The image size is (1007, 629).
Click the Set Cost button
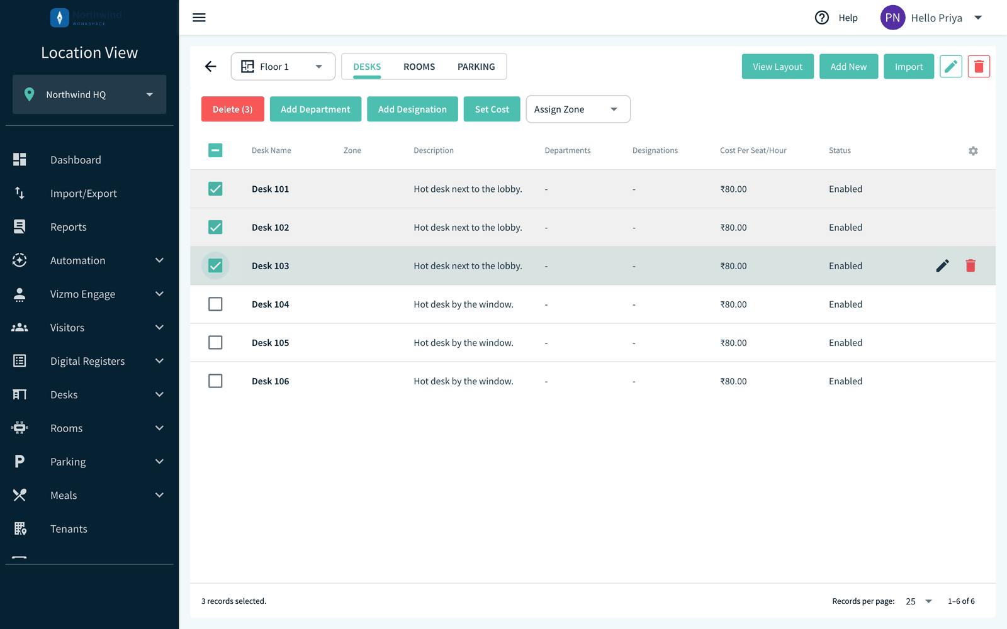pos(492,109)
